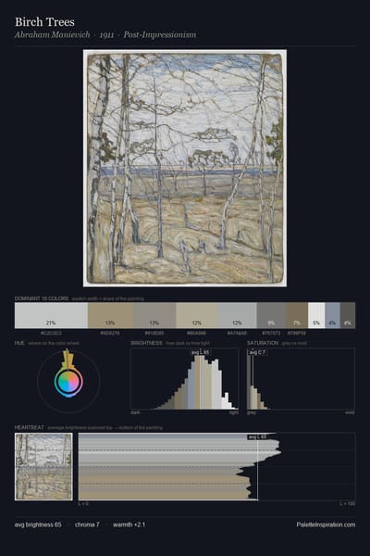Click the 'Birch Trees' title
Image resolution: width=370 pixels, height=556 pixels.
(x=44, y=22)
